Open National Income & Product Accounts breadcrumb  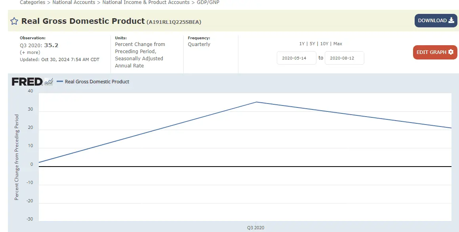pos(146,2)
